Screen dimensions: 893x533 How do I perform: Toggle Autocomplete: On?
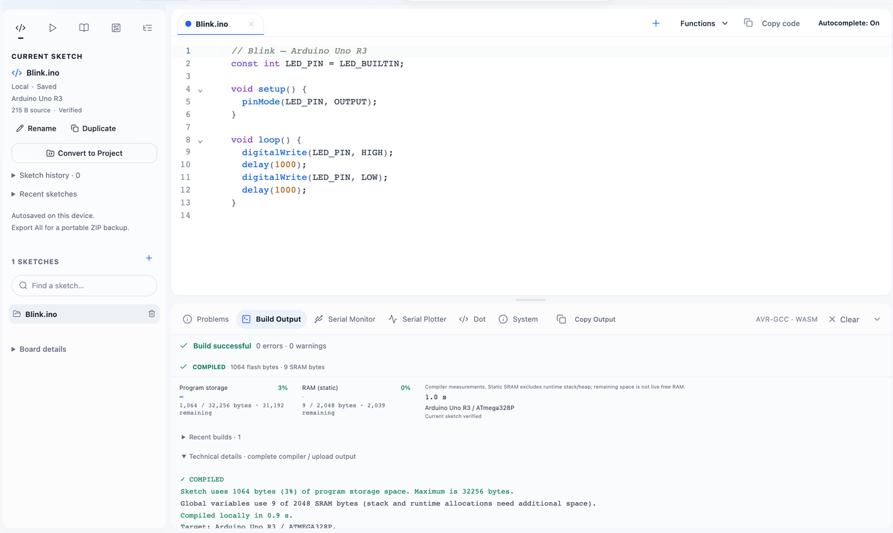[849, 23]
